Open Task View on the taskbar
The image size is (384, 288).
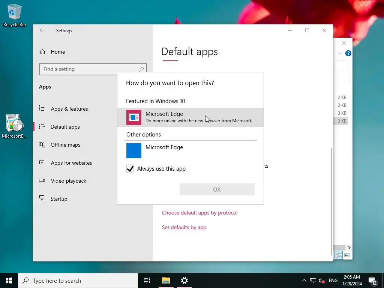147,280
